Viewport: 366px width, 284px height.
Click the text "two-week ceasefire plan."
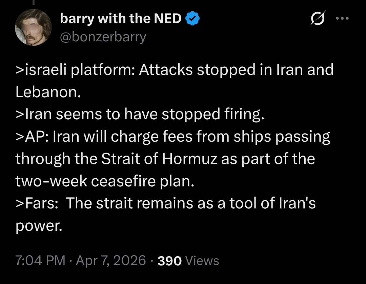click(105, 182)
